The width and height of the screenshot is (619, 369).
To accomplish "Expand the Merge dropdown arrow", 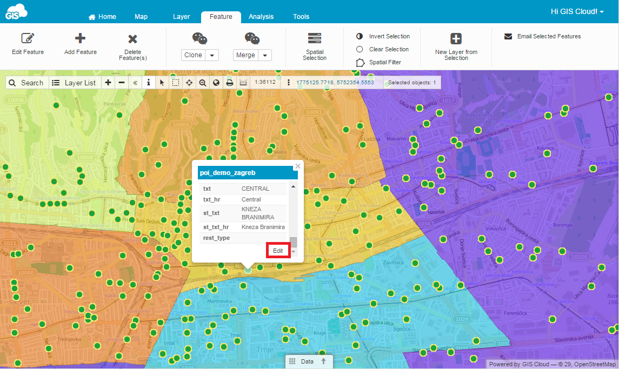I will tap(265, 55).
